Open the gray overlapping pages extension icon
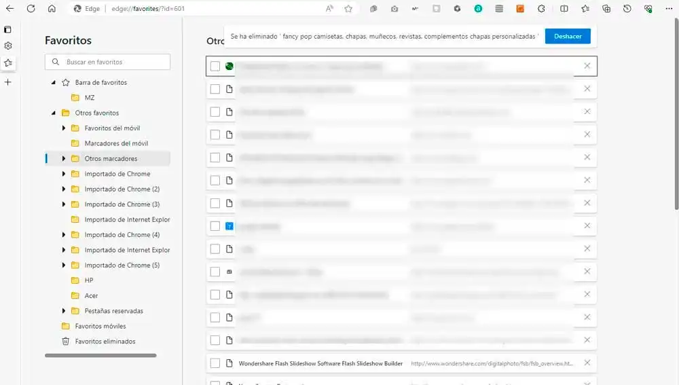 click(373, 9)
